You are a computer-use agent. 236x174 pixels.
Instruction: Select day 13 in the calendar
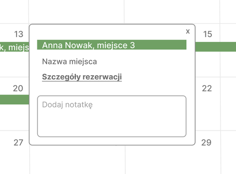(x=18, y=34)
